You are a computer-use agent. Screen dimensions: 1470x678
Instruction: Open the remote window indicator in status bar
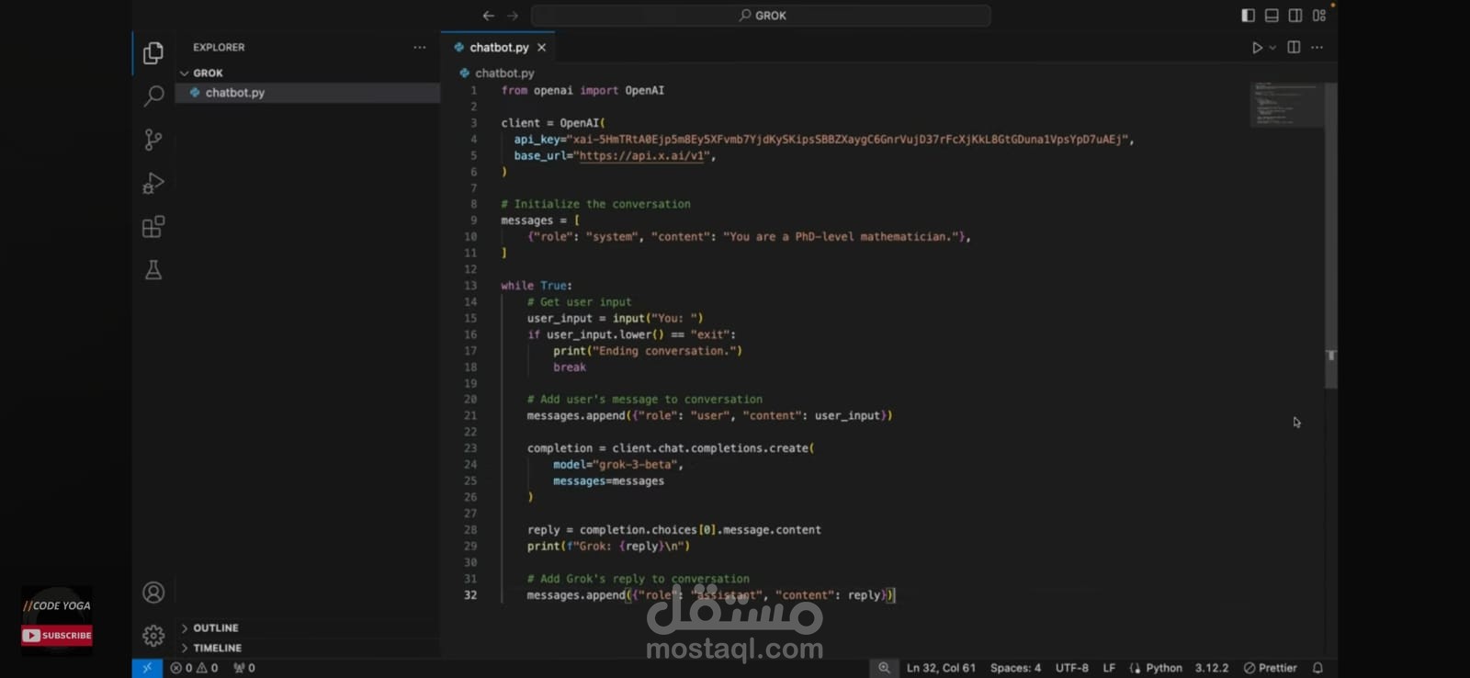click(147, 668)
